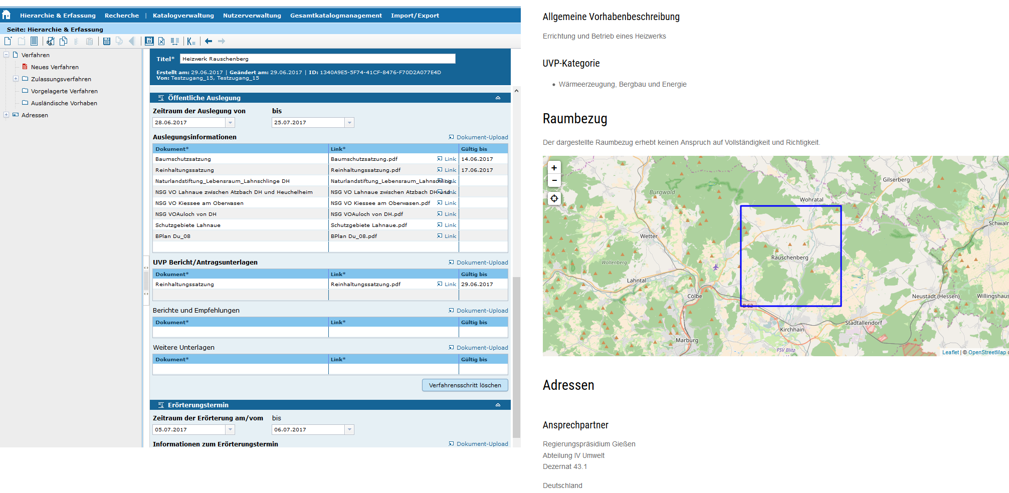Zoom in on the map with the plus control

(x=554, y=167)
